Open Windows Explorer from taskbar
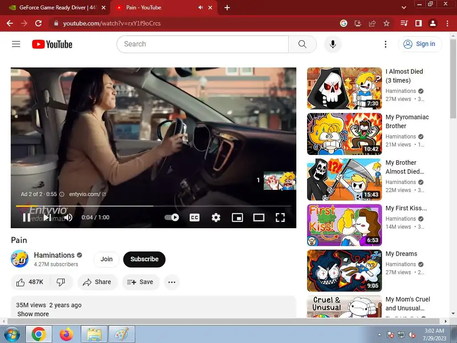Screen dimensions: 457x343 (94, 334)
